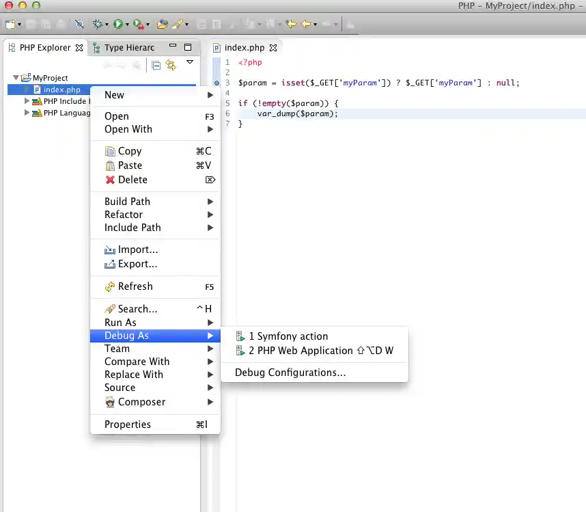Click the Debug toolbar bug icon
Viewport: 586px width, 512px height.
point(98,24)
